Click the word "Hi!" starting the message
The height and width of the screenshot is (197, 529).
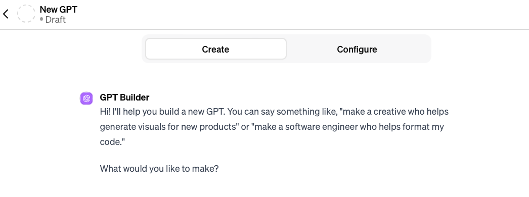[106, 111]
